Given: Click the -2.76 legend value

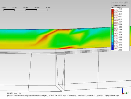Looking at the screenshot, I should coord(120,47).
